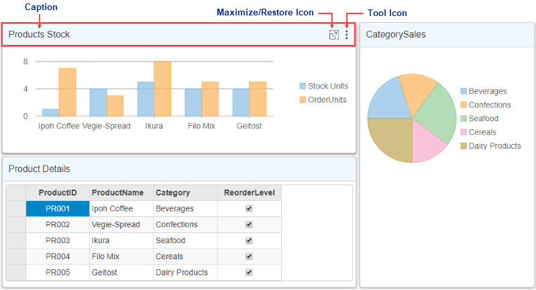Click the Seafood legend swatch
Screen dimensions: 536x290
[464, 119]
